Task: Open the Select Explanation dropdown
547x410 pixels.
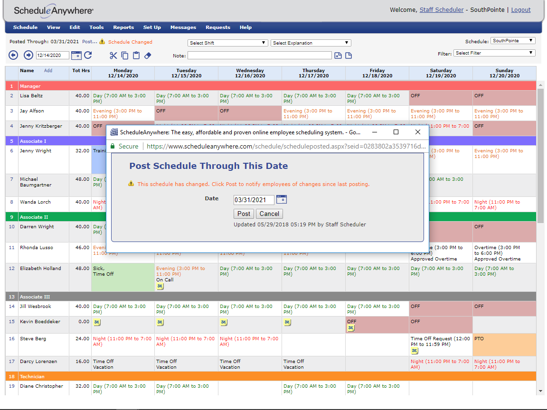Action: pos(311,43)
